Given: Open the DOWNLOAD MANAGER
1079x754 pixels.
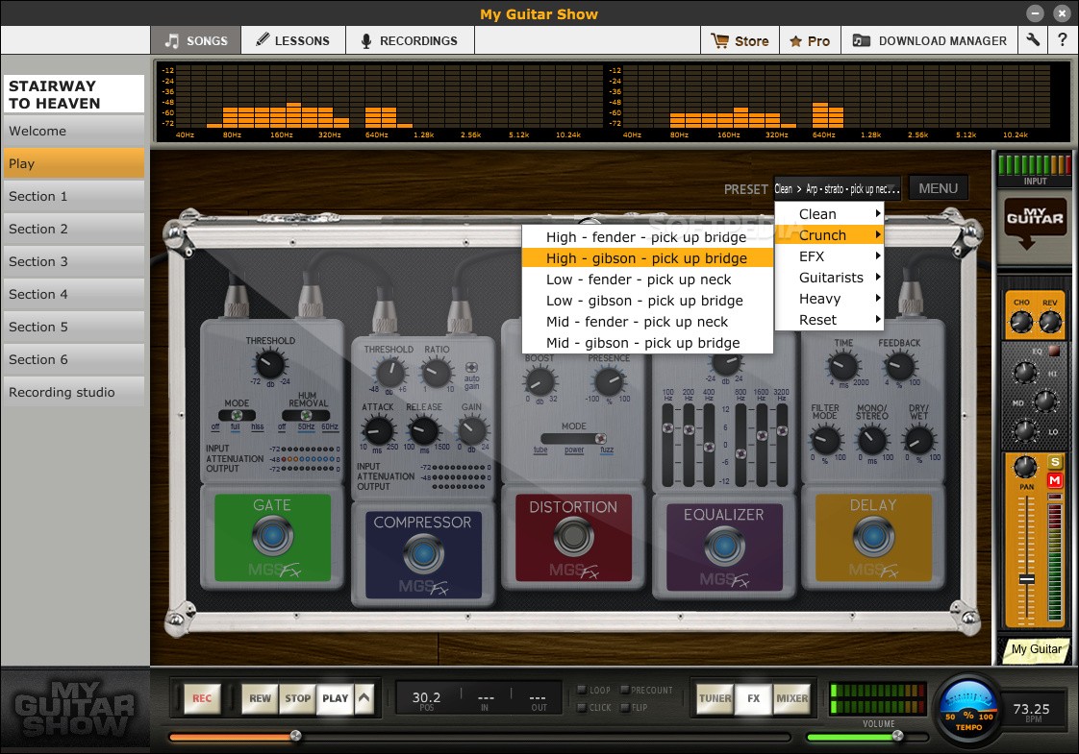Looking at the screenshot, I should [x=929, y=40].
